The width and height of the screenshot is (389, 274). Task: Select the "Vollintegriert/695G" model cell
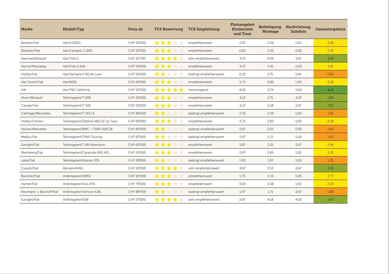click(x=77, y=176)
